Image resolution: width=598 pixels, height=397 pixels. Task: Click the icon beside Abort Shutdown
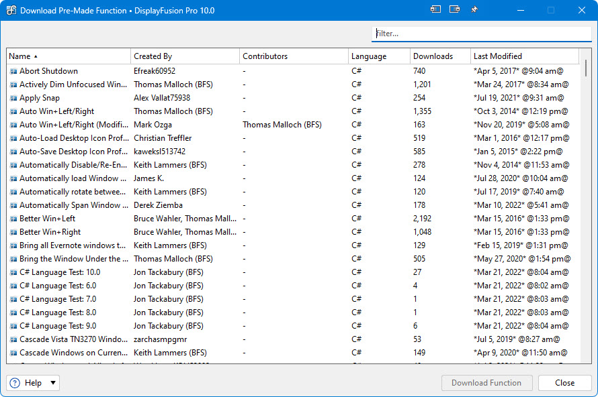pyautogui.click(x=13, y=71)
